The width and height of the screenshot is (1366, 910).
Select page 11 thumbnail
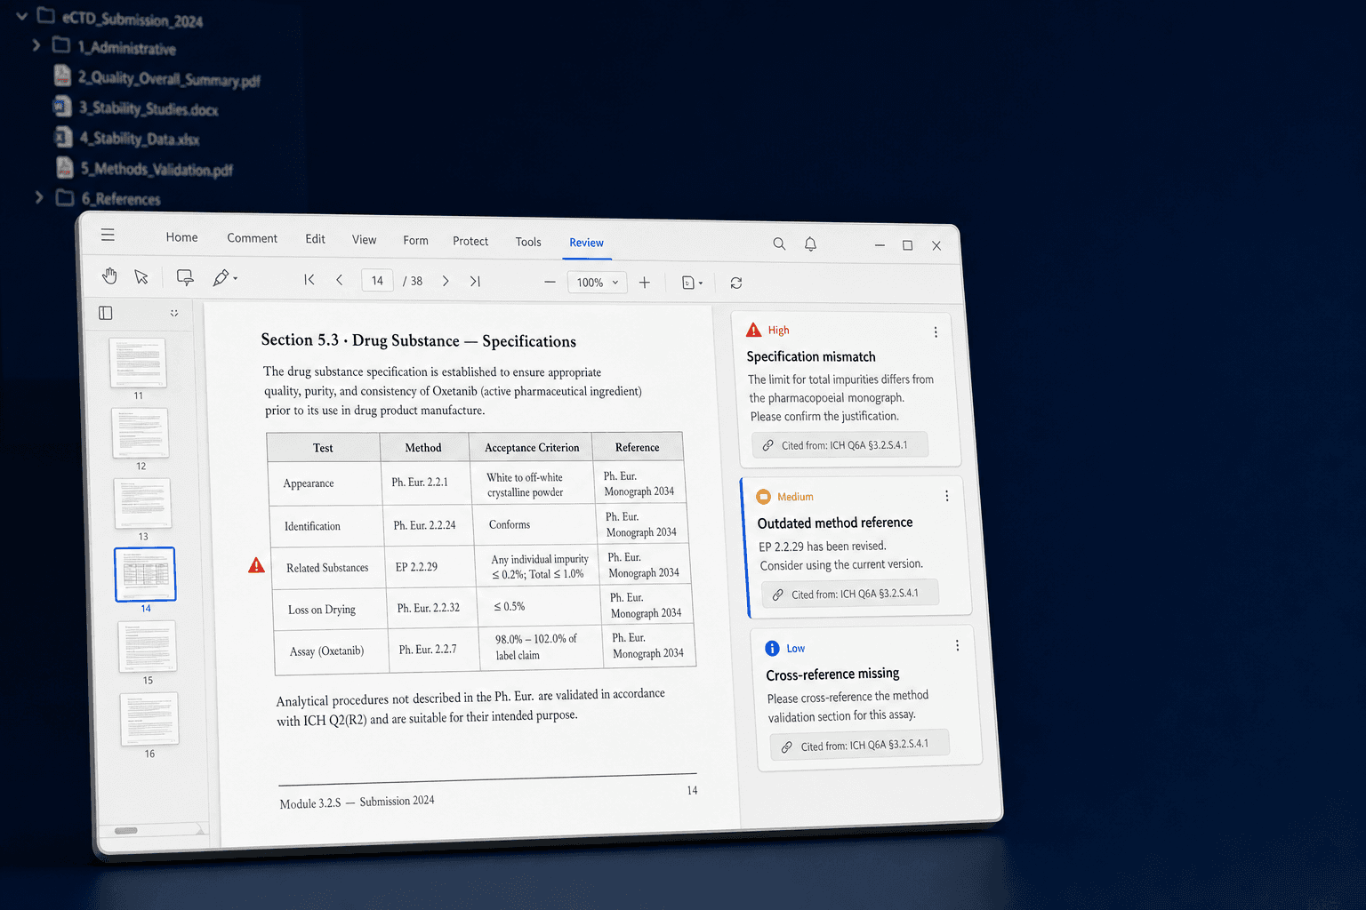coord(138,363)
